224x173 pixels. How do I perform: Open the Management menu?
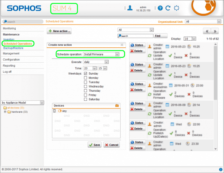[11, 53]
